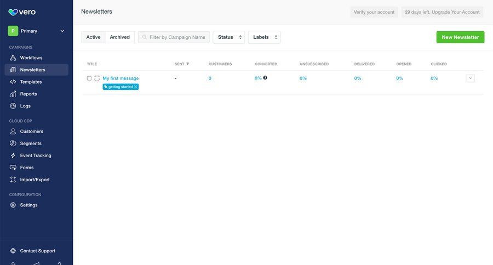
Task: Open Forms in the sidebar
Action: click(x=37, y=168)
